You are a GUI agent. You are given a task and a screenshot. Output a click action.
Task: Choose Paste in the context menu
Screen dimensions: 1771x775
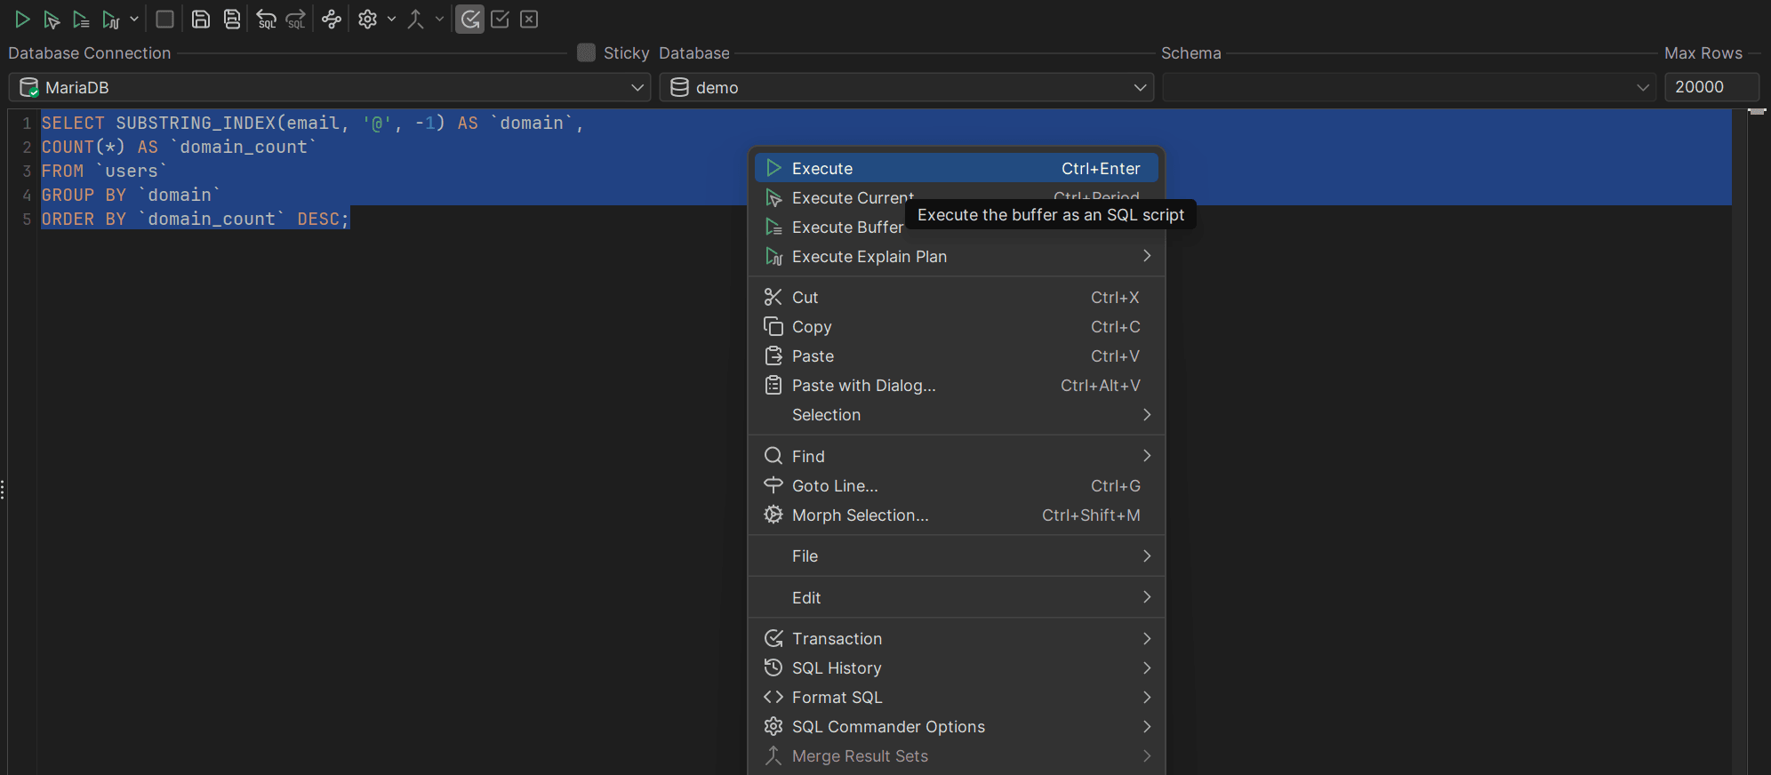click(957, 356)
